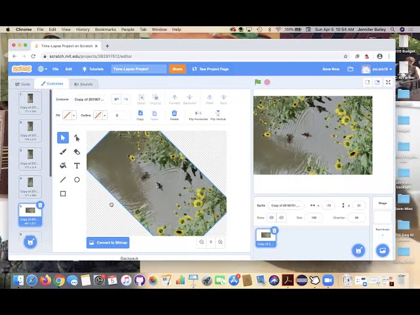Zoom out the paint canvas
Screen dimensions: 420x315
pos(201,242)
